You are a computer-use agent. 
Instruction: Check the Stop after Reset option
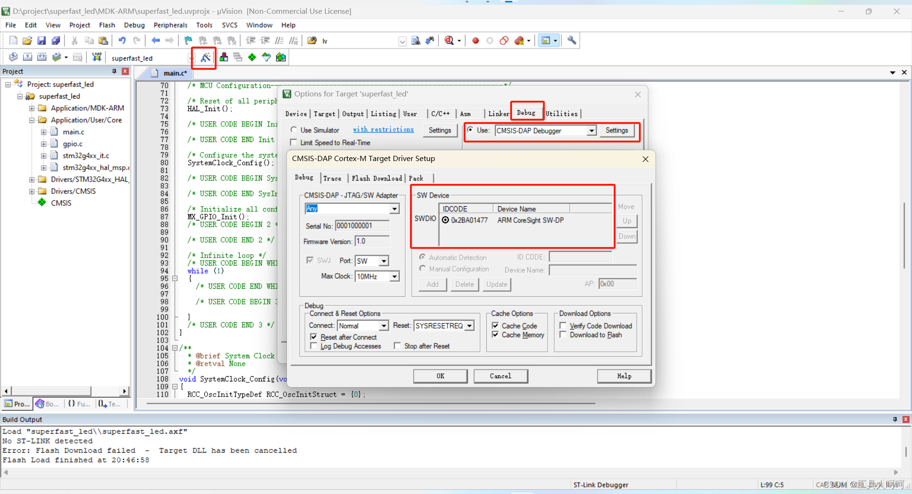(x=398, y=346)
